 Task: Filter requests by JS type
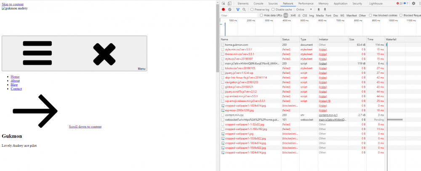[x=299, y=15]
